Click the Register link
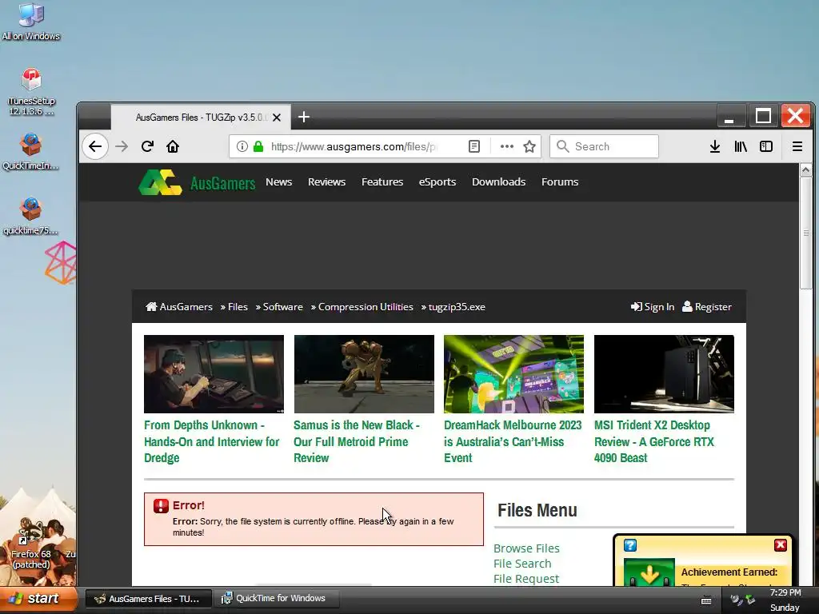 tap(707, 307)
